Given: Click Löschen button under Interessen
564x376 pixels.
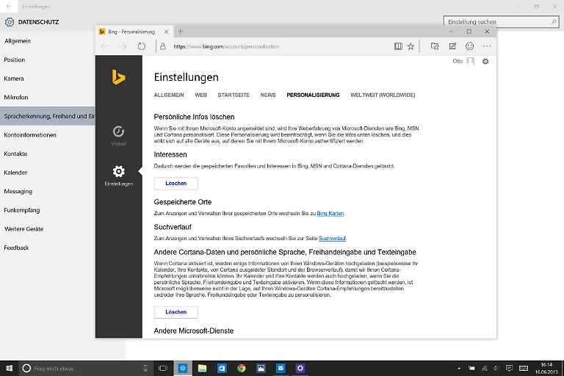Looking at the screenshot, I should 176,184.
